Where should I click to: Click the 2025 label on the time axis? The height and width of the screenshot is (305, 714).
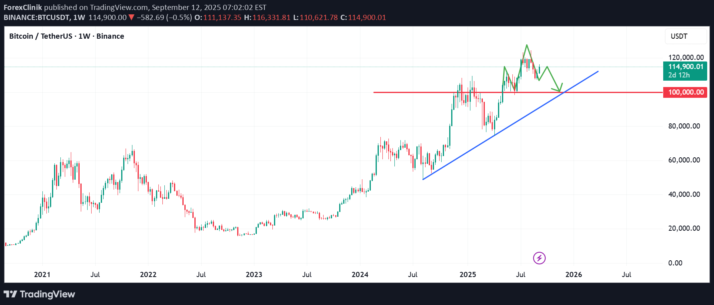tap(468, 275)
